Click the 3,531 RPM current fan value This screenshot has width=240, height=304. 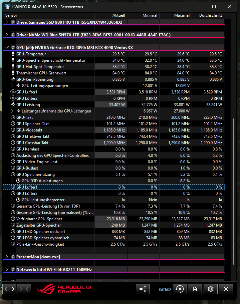click(x=115, y=92)
